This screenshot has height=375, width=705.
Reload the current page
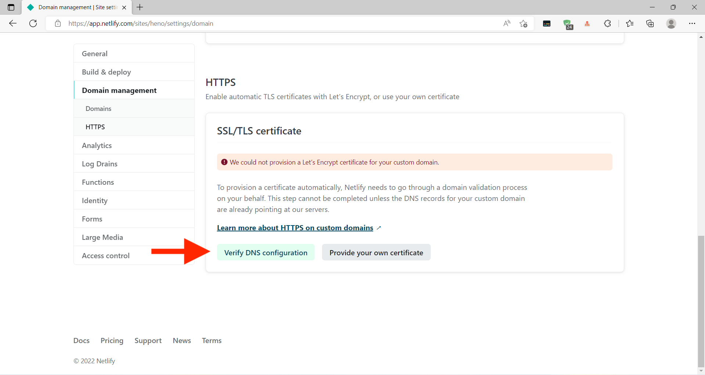pos(33,23)
